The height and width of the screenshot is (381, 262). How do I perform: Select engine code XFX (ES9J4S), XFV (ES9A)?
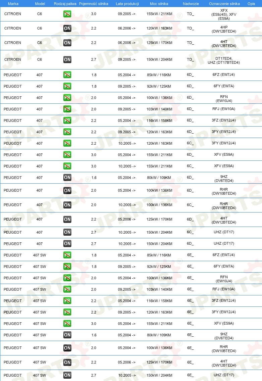point(224,14)
